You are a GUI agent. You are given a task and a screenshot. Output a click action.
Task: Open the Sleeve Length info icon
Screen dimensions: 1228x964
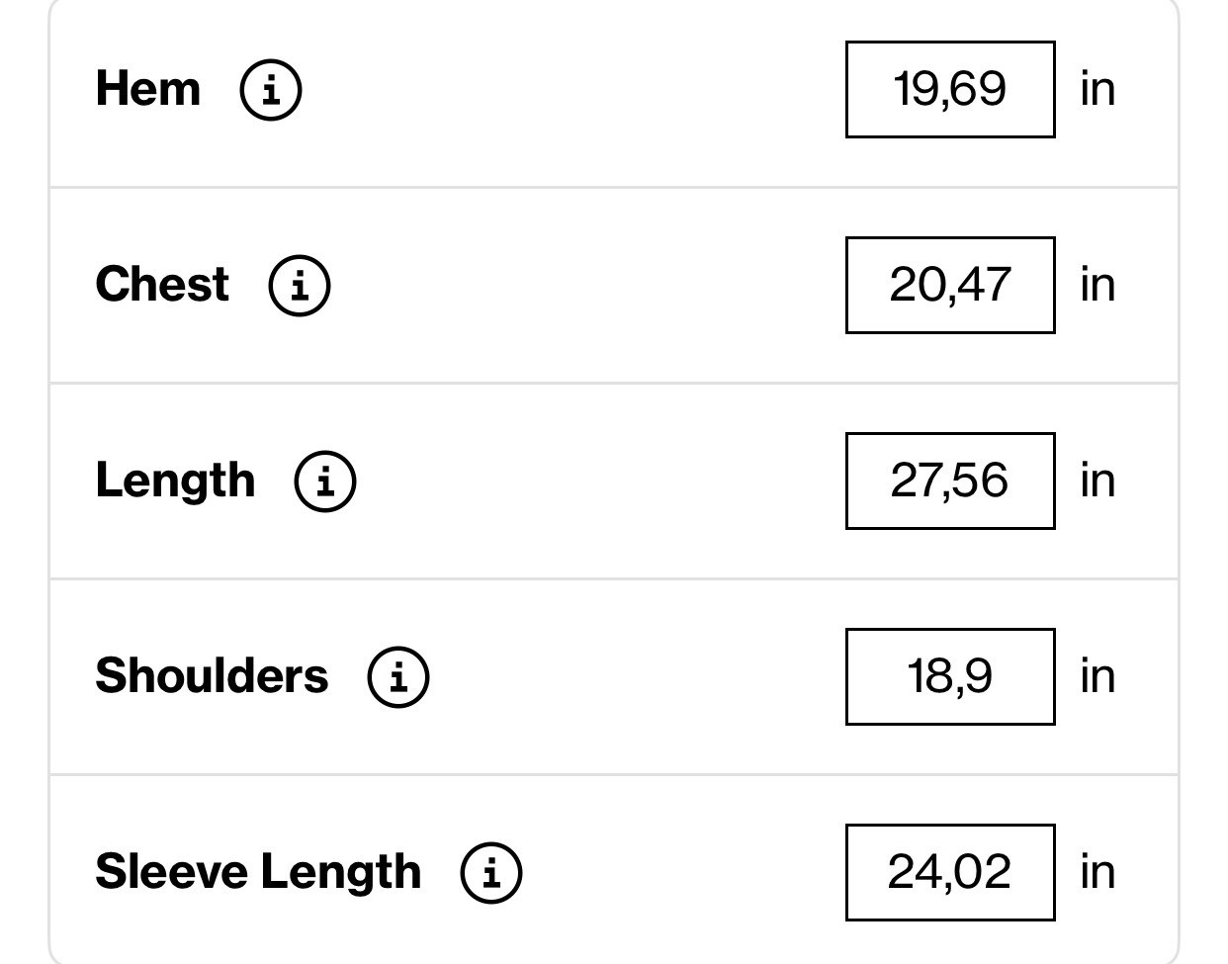491,872
